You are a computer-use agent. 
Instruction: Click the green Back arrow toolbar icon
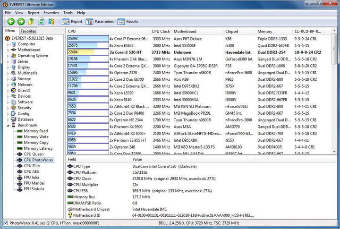pyautogui.click(x=11, y=21)
